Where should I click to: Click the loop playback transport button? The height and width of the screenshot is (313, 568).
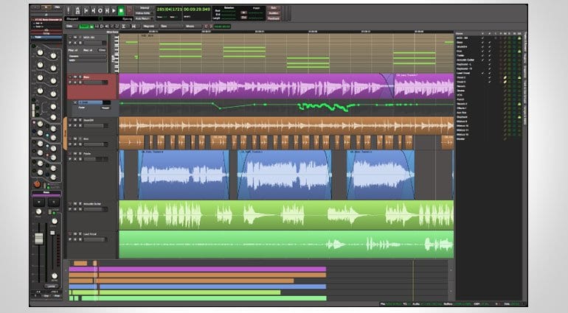[100, 10]
